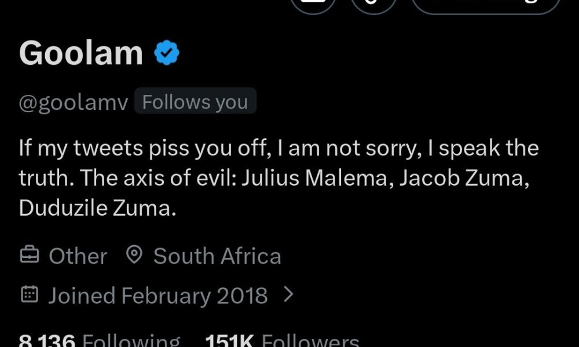This screenshot has height=347, width=579.
Task: Click the bio's first line about tweets
Action: [x=278, y=149]
